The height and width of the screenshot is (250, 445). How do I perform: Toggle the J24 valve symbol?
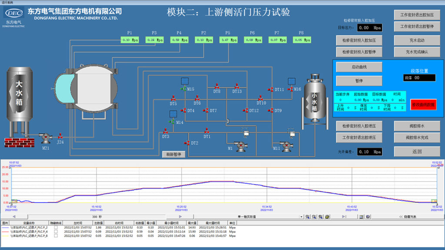pyautogui.click(x=60, y=136)
